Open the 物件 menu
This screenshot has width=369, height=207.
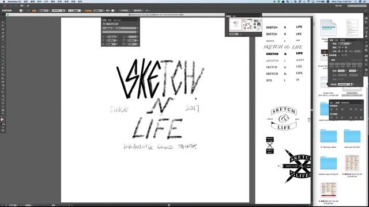pyautogui.click(x=39, y=1)
